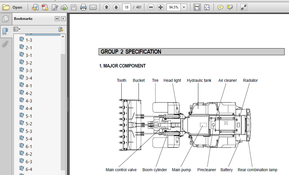Click the Save floppy disk icon
Viewport: 289px width, 175px height.
(x=74, y=7)
